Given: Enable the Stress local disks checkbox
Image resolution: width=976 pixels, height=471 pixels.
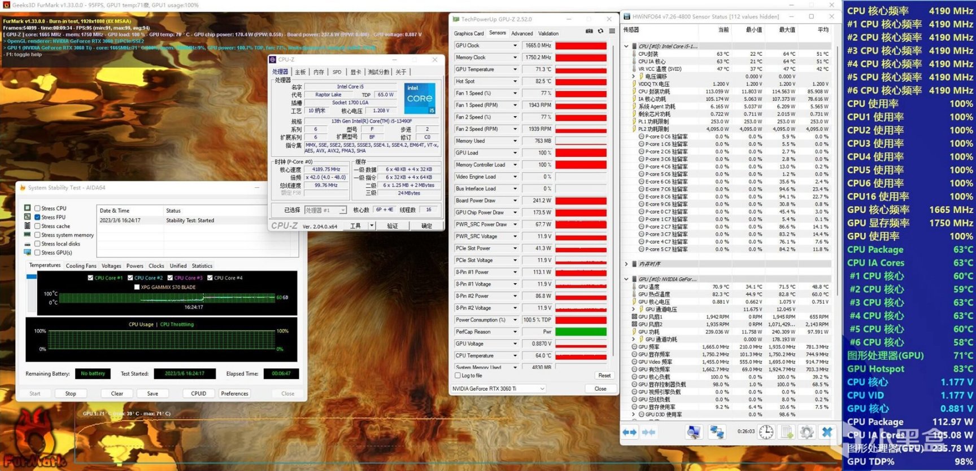Looking at the screenshot, I should point(37,244).
